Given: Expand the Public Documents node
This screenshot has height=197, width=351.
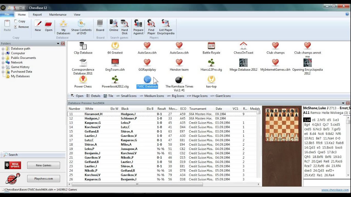Looking at the screenshot, I should tap(3, 58).
